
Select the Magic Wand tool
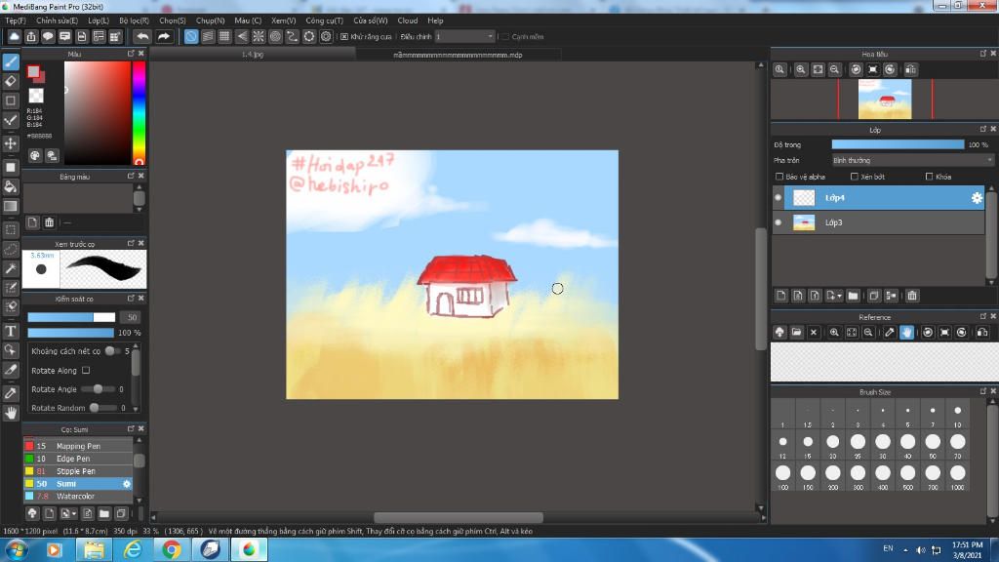10,268
